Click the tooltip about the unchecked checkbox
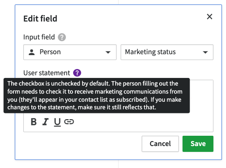Image resolution: width=226 pixels, height=168 pixels. 96,95
